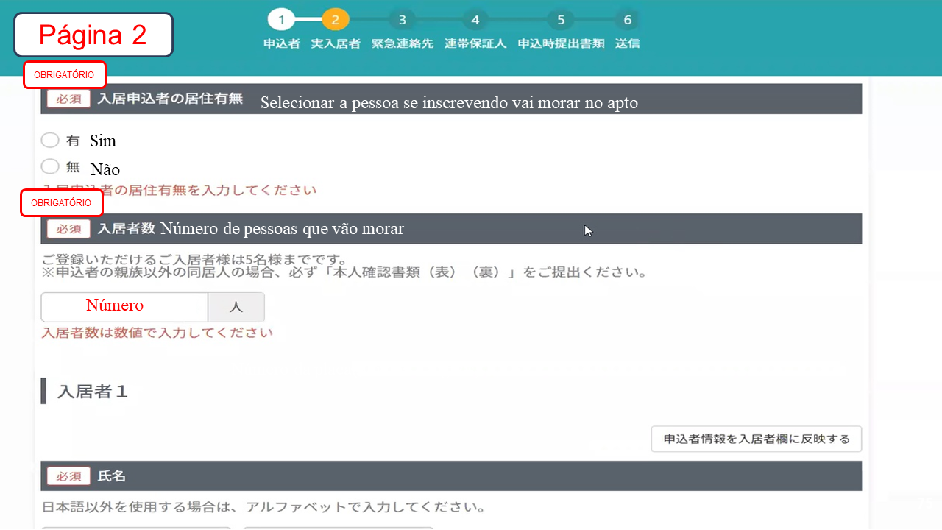Screen dimensions: 942x530
Task: Click 必須 badge next to 氏名
Action: pos(68,476)
